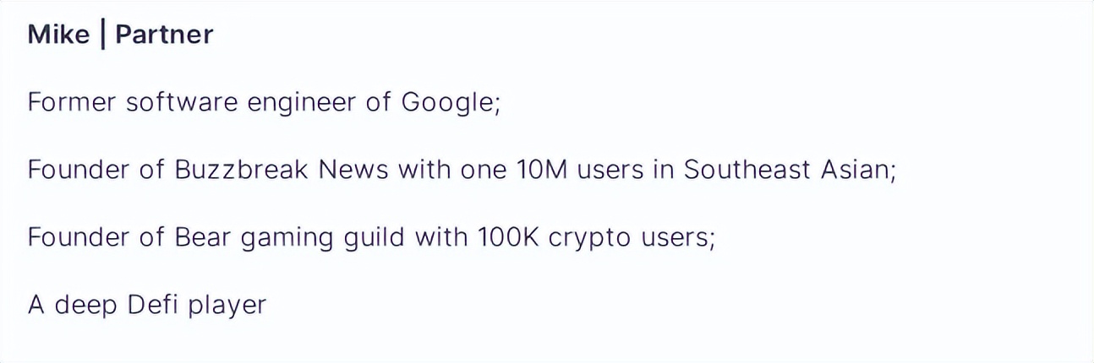Click the word "Southeast"
Screen dimensions: 1094x363
click(747, 170)
